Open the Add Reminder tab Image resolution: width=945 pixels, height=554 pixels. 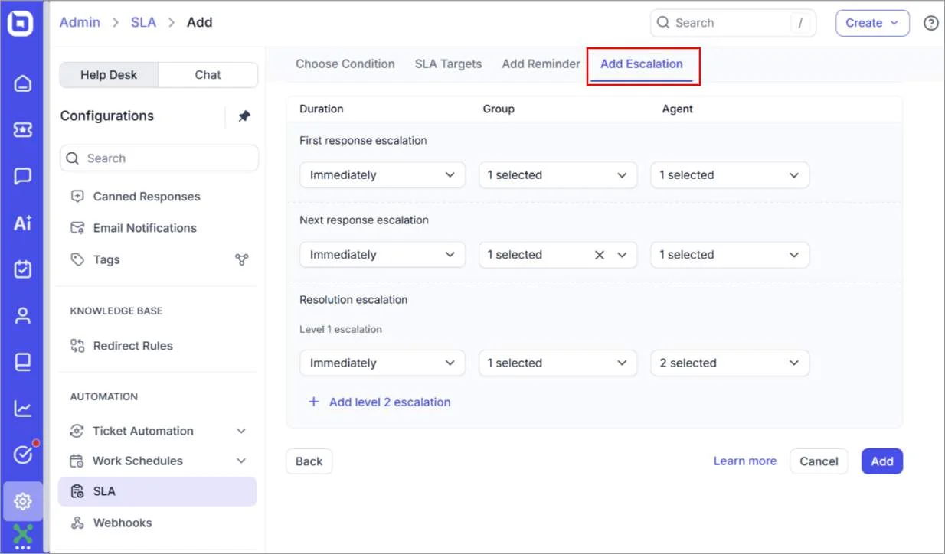pyautogui.click(x=541, y=64)
